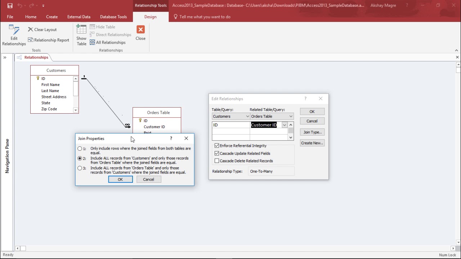Click the Akshay Magre account name

[383, 5]
